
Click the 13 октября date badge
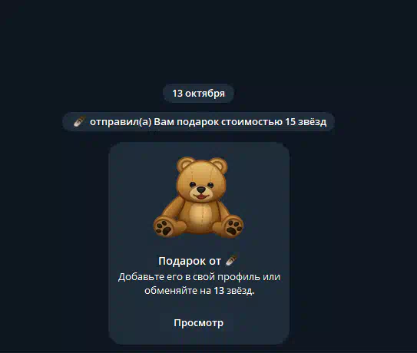(198, 94)
